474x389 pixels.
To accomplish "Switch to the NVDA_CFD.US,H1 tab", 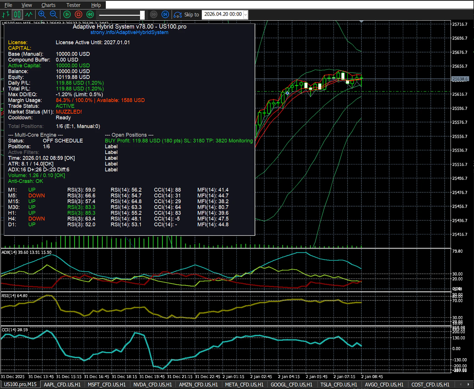I will 153,384.
